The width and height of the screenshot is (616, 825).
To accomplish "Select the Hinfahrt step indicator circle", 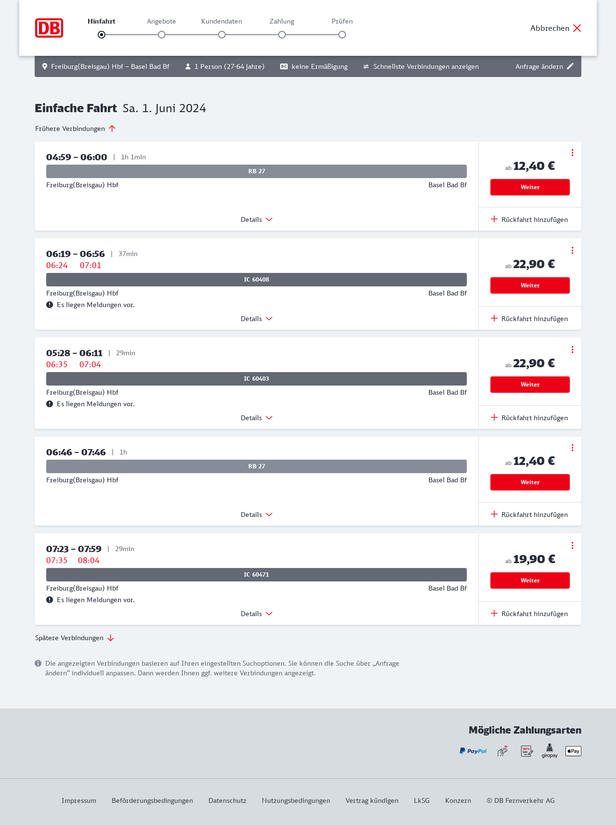I will click(x=102, y=35).
